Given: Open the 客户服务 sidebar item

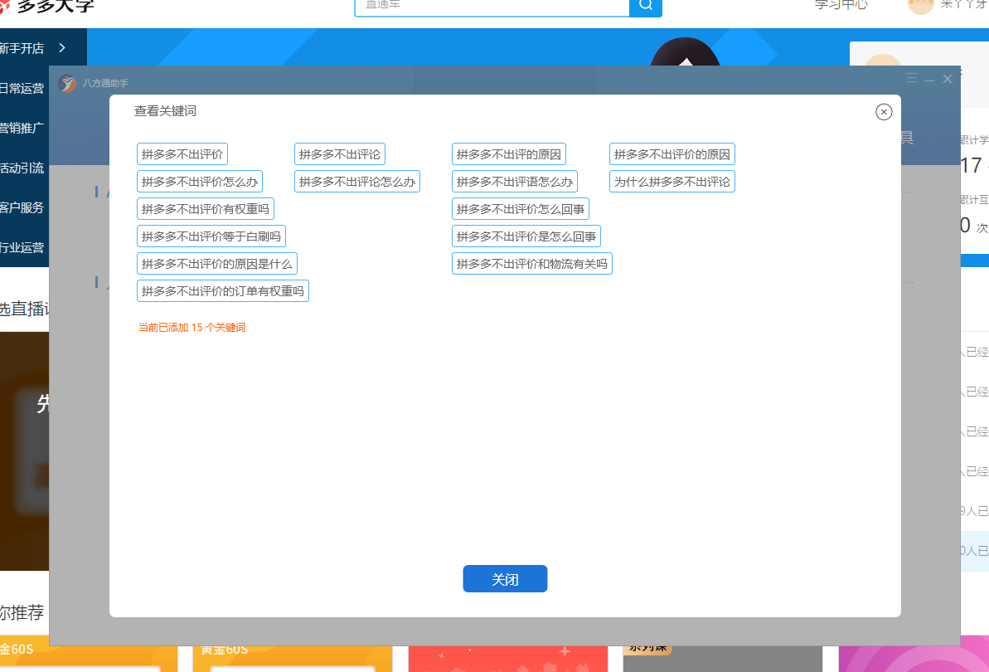Looking at the screenshot, I should tap(22, 207).
